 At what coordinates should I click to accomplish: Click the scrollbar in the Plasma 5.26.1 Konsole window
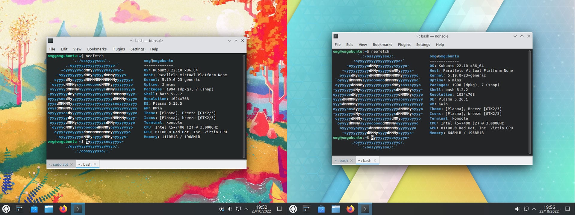pyautogui.click(x=529, y=102)
